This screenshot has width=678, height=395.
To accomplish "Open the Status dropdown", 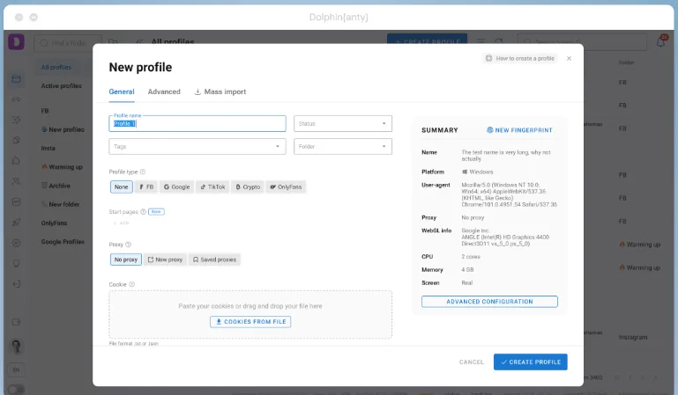I will coord(343,123).
